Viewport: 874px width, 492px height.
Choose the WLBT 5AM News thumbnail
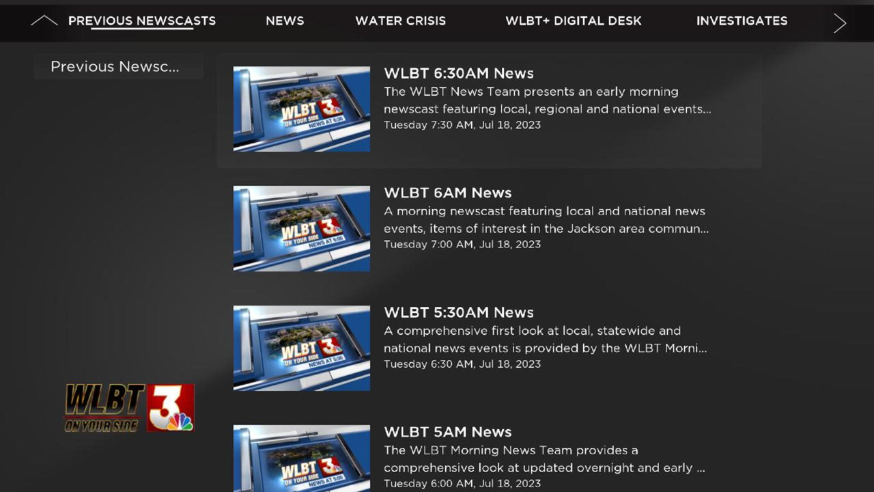pos(302,459)
